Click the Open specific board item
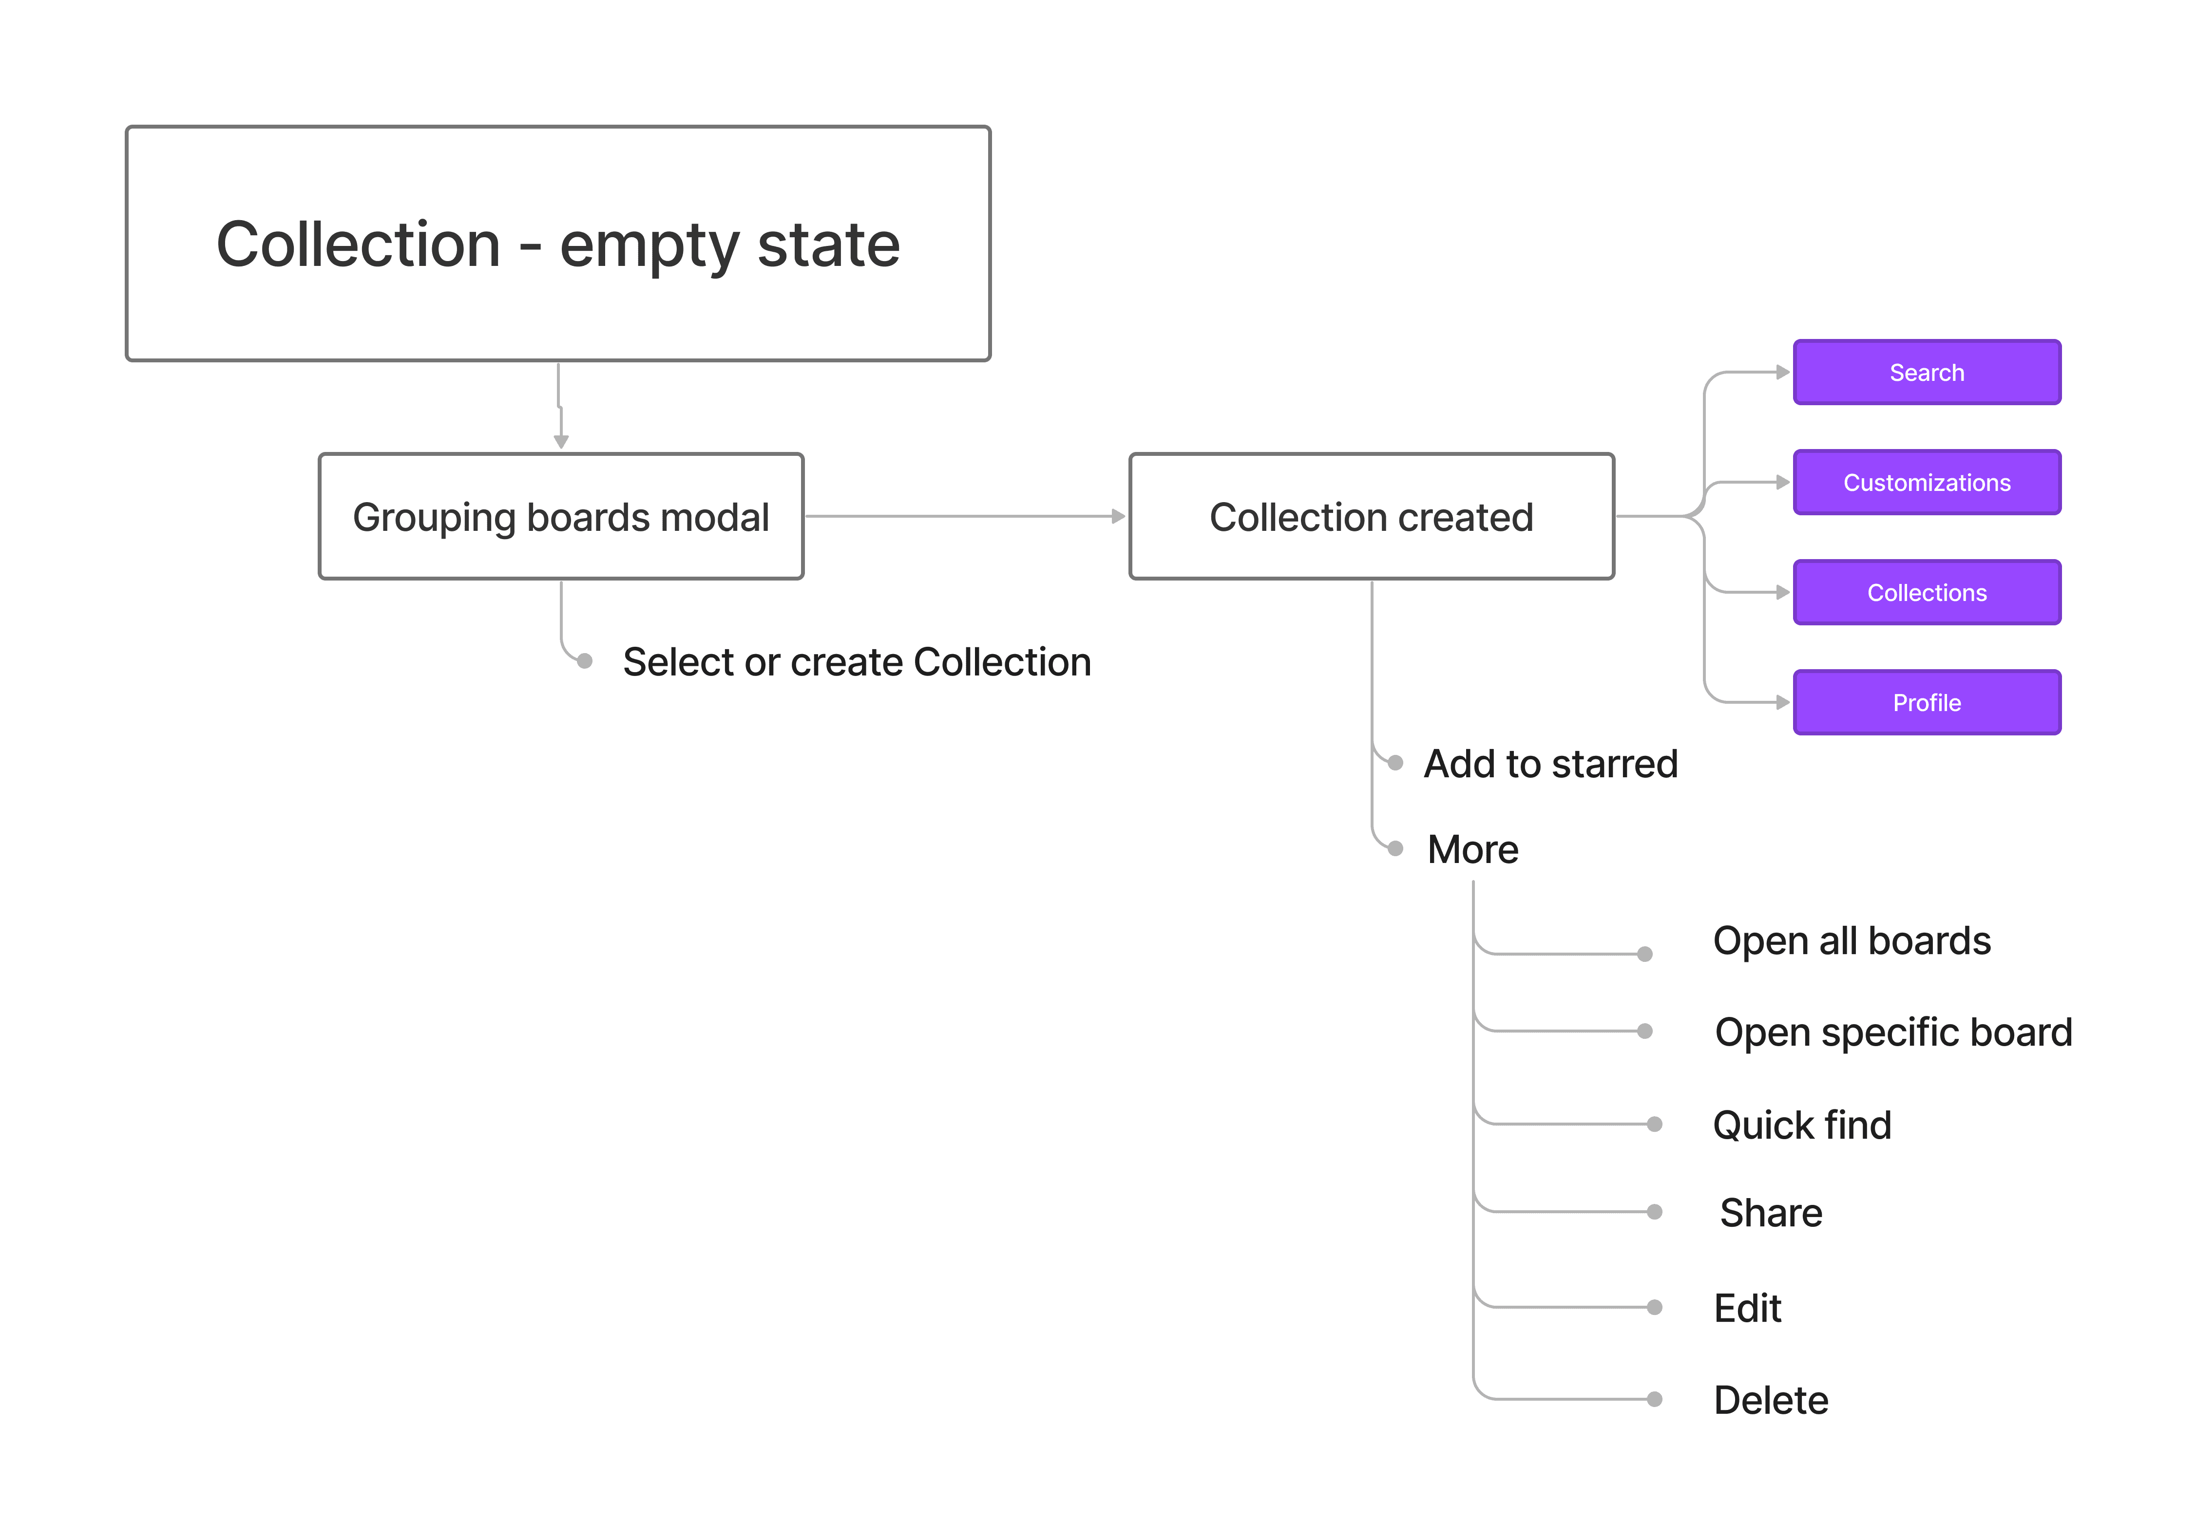 point(1893,1032)
